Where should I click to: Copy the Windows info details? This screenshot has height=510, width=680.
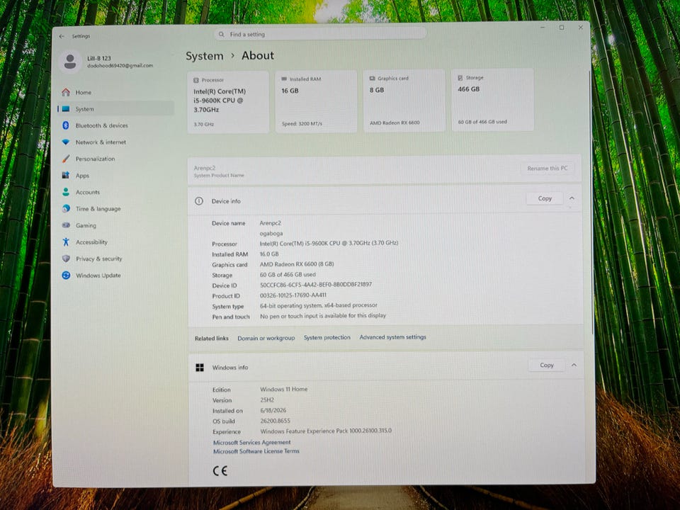(546, 365)
